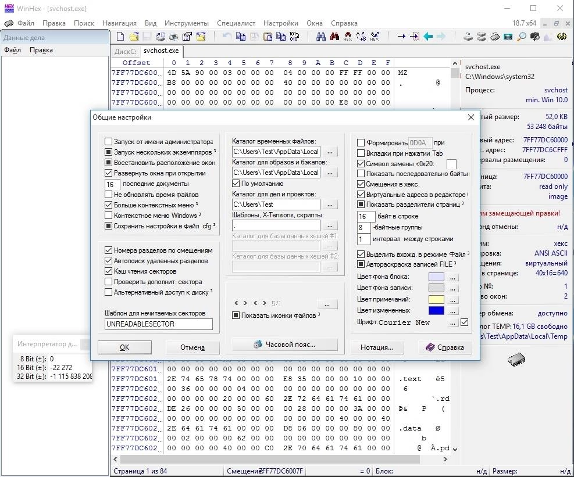Open Справка help button in dialog
Screen dimensions: 574x477
click(x=445, y=347)
